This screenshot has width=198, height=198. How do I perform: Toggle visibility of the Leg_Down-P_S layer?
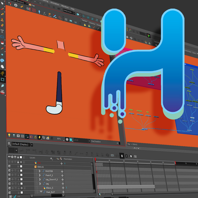(10, 179)
